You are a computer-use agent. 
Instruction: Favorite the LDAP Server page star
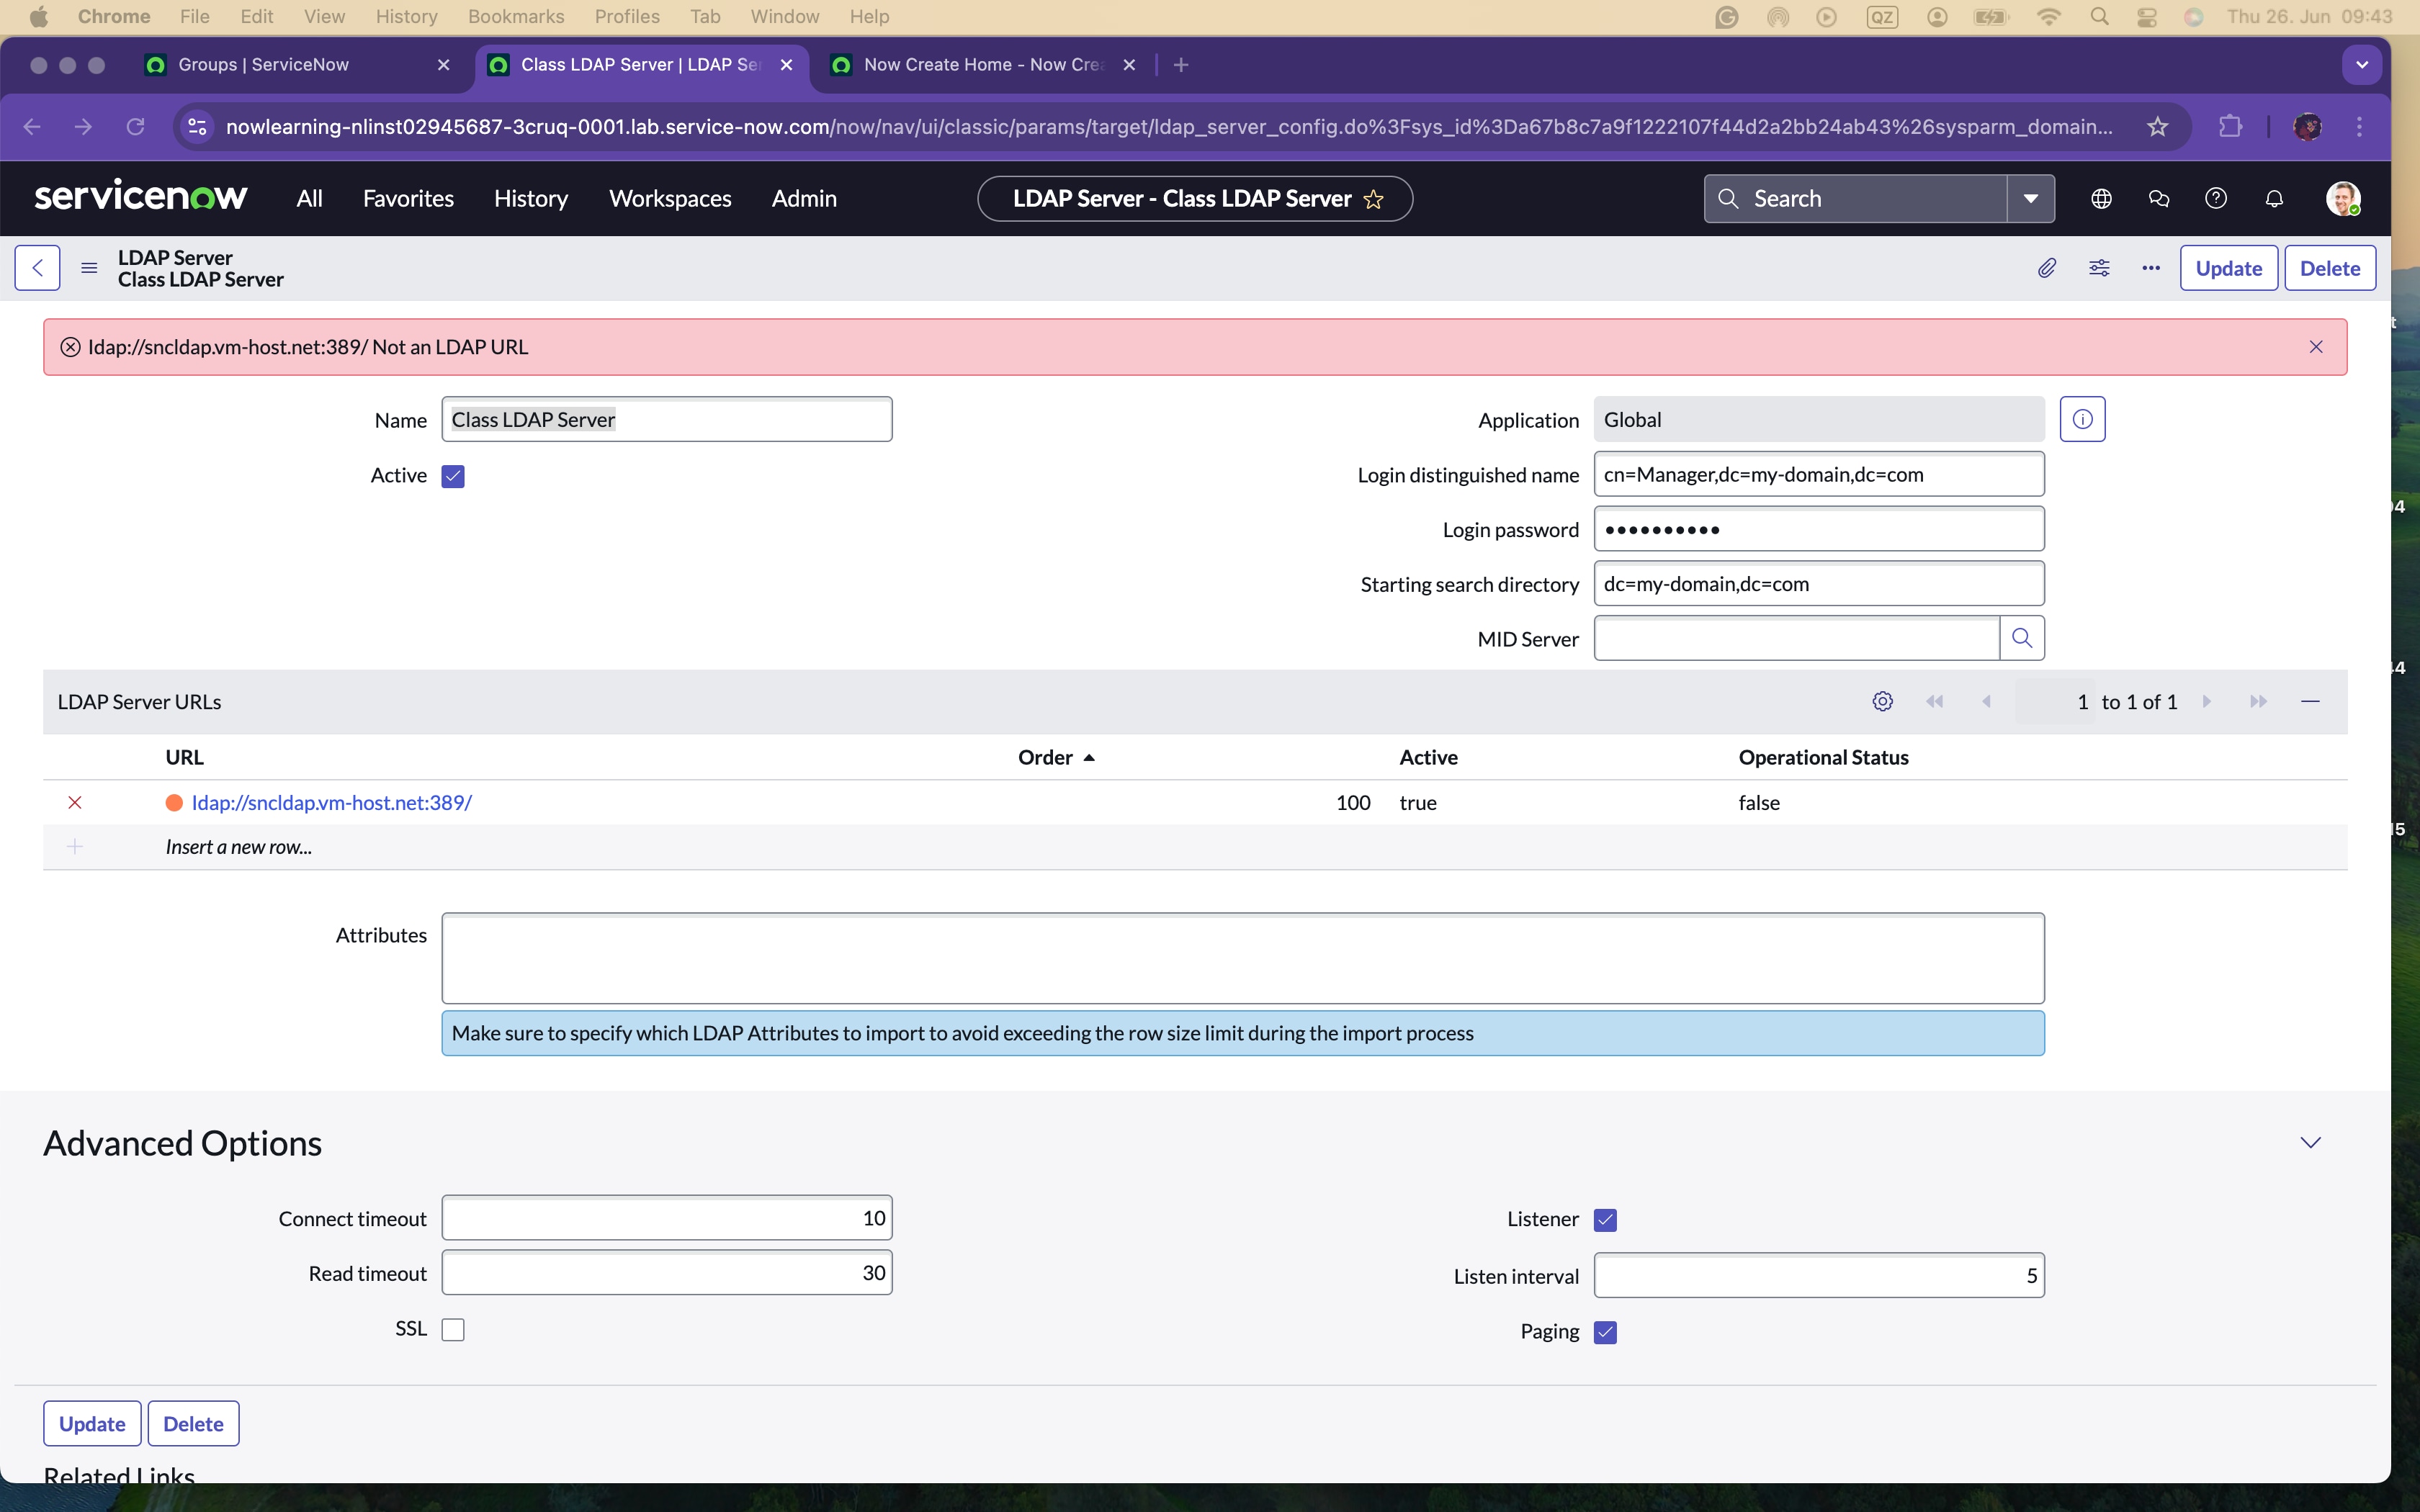coord(1374,199)
